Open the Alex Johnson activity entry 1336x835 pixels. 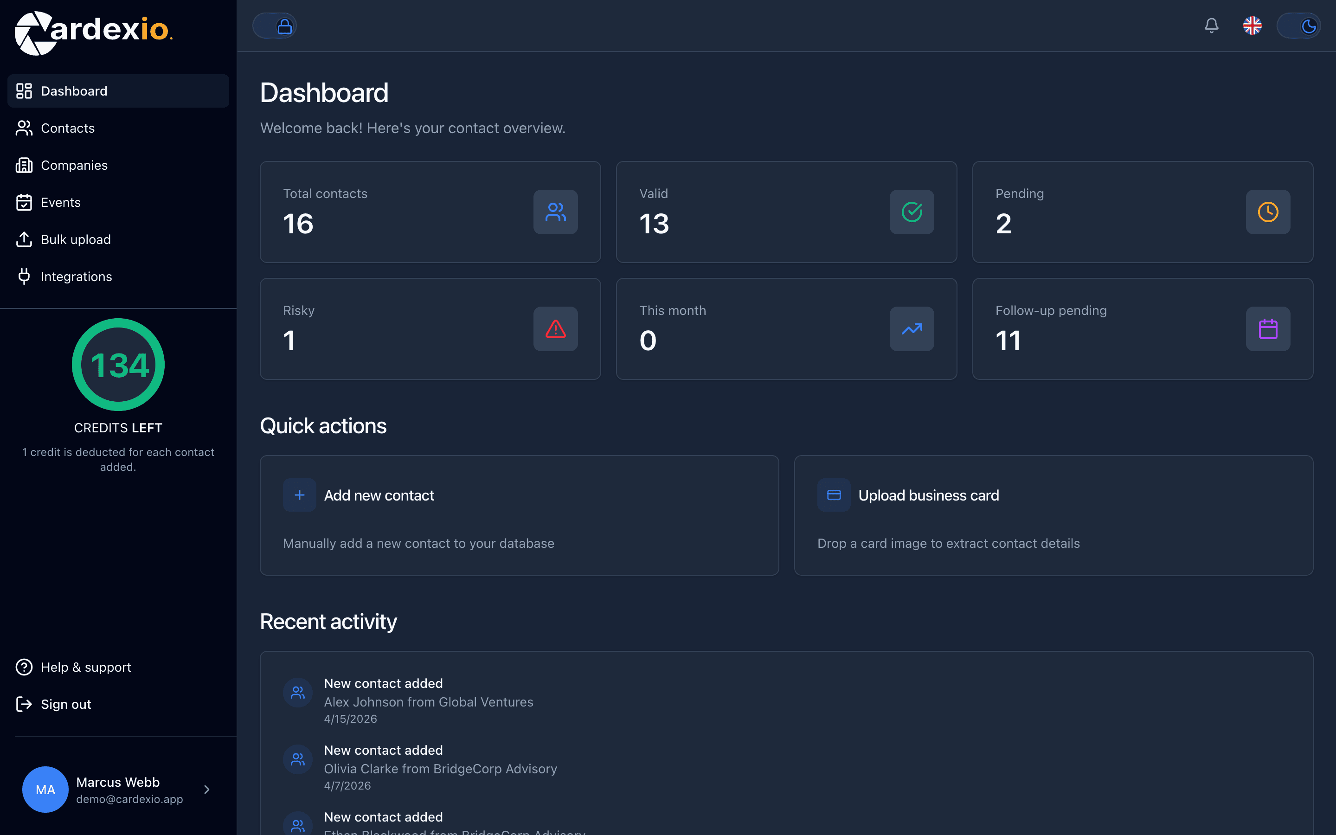[786, 701]
